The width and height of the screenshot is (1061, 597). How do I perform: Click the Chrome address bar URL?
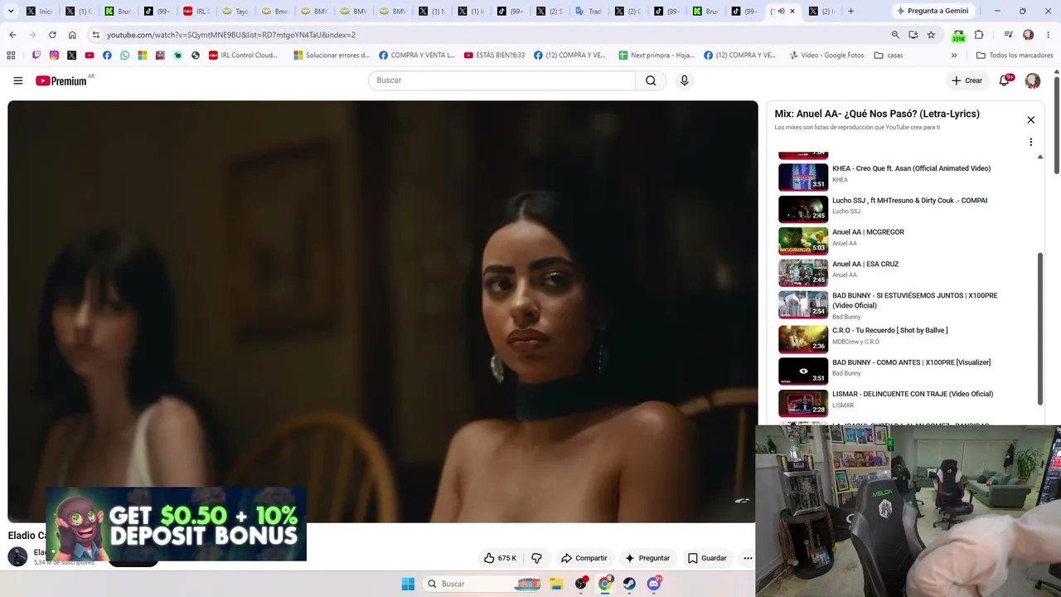click(231, 35)
